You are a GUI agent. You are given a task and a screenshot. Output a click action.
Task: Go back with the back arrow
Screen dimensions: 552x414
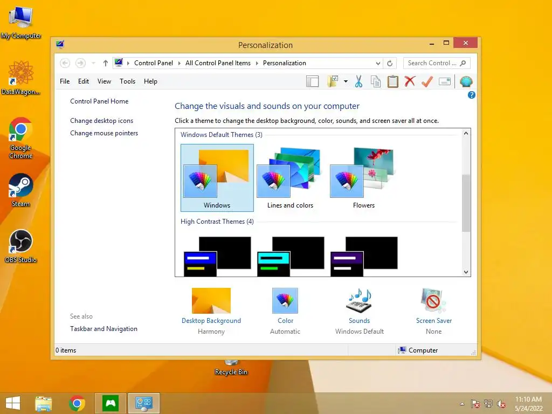click(x=65, y=63)
